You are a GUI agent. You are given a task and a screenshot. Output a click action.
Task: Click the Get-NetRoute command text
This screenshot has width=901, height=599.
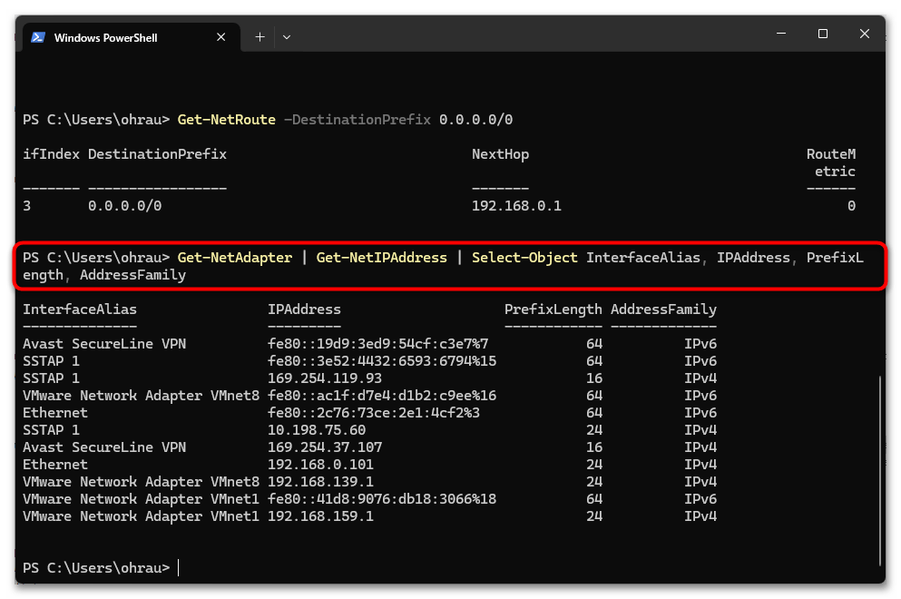tap(227, 120)
